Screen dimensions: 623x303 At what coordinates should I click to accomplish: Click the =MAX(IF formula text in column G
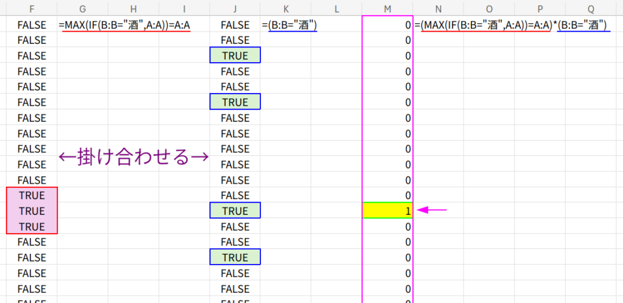pos(125,25)
